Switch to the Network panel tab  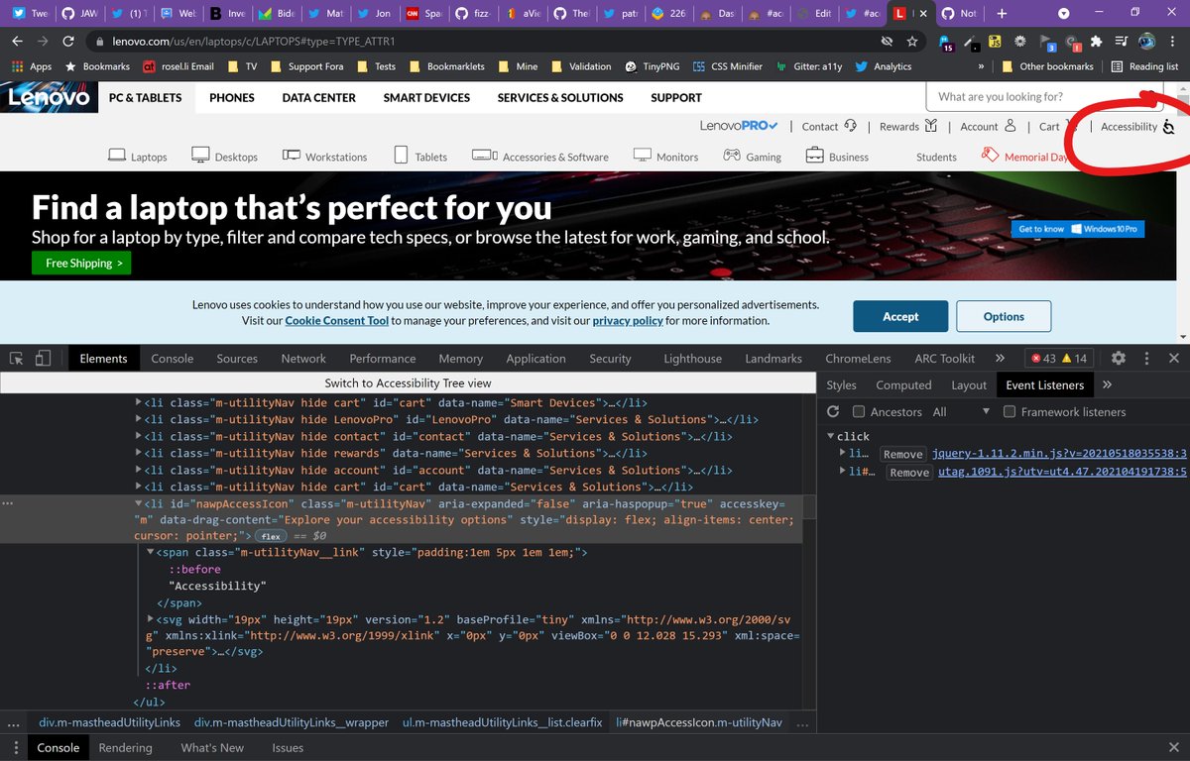tap(303, 358)
